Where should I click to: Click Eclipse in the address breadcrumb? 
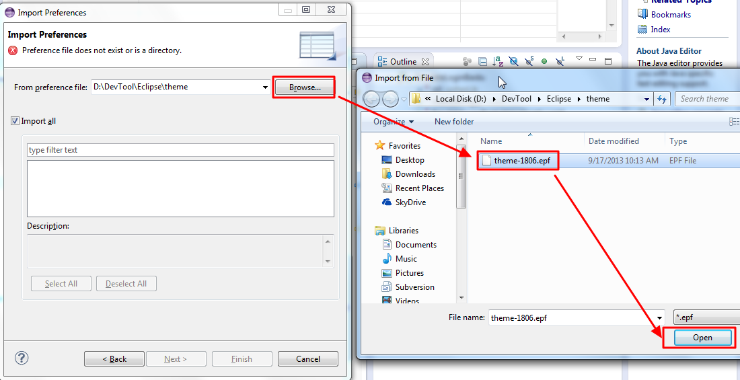tap(559, 99)
